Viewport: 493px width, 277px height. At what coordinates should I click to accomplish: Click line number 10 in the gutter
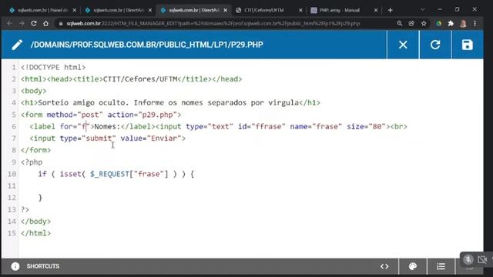coord(12,174)
